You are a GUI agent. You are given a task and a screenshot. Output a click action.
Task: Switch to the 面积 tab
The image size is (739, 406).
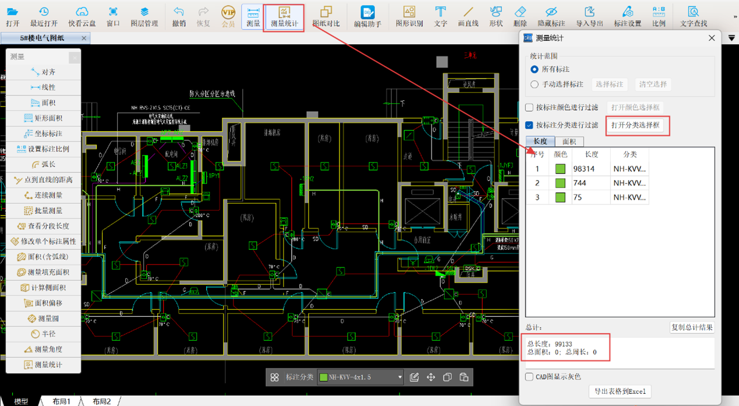[569, 142]
